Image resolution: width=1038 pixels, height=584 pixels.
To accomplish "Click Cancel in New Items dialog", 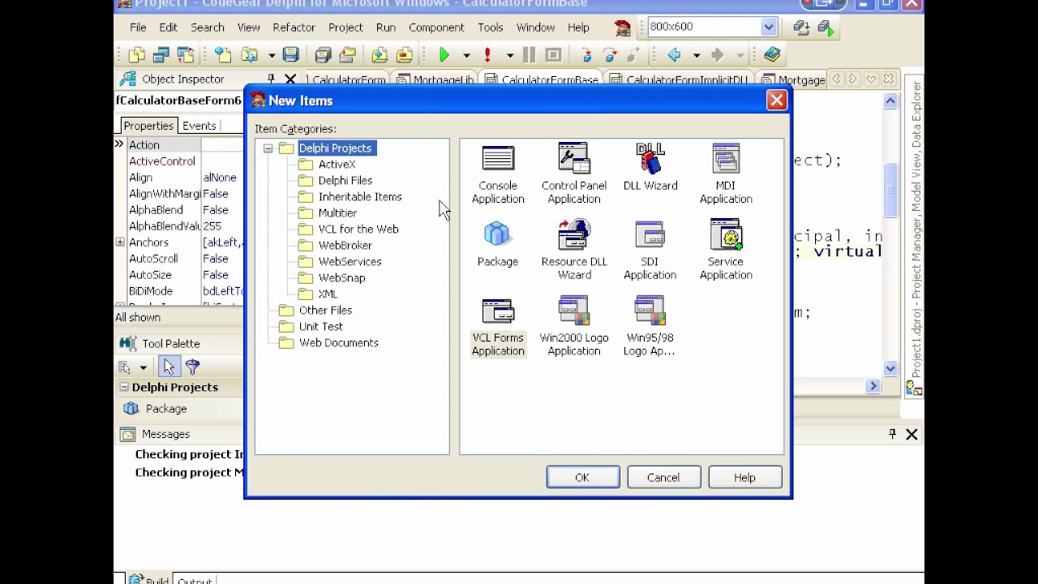I will click(x=663, y=477).
